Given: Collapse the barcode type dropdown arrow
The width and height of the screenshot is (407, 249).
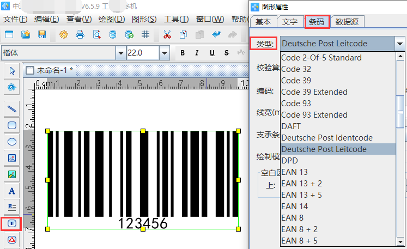Looking at the screenshot, I should [400, 44].
